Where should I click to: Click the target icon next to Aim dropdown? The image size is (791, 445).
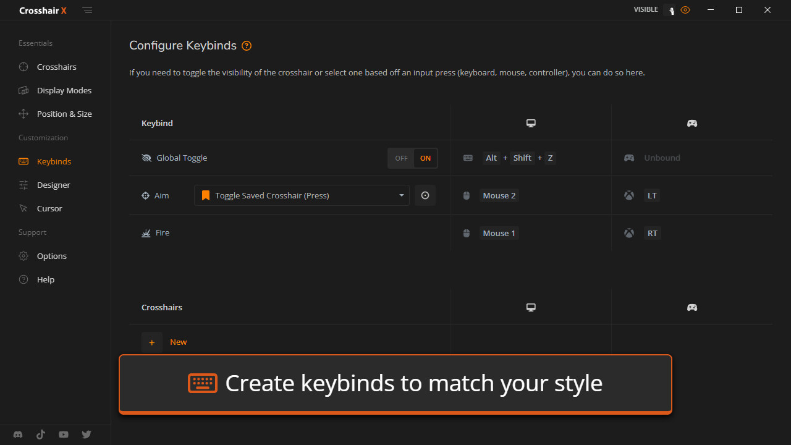(425, 195)
